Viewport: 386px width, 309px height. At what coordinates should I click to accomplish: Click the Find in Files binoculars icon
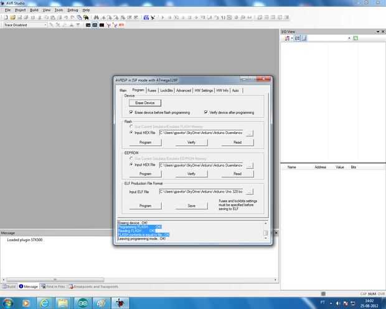tap(86, 17)
